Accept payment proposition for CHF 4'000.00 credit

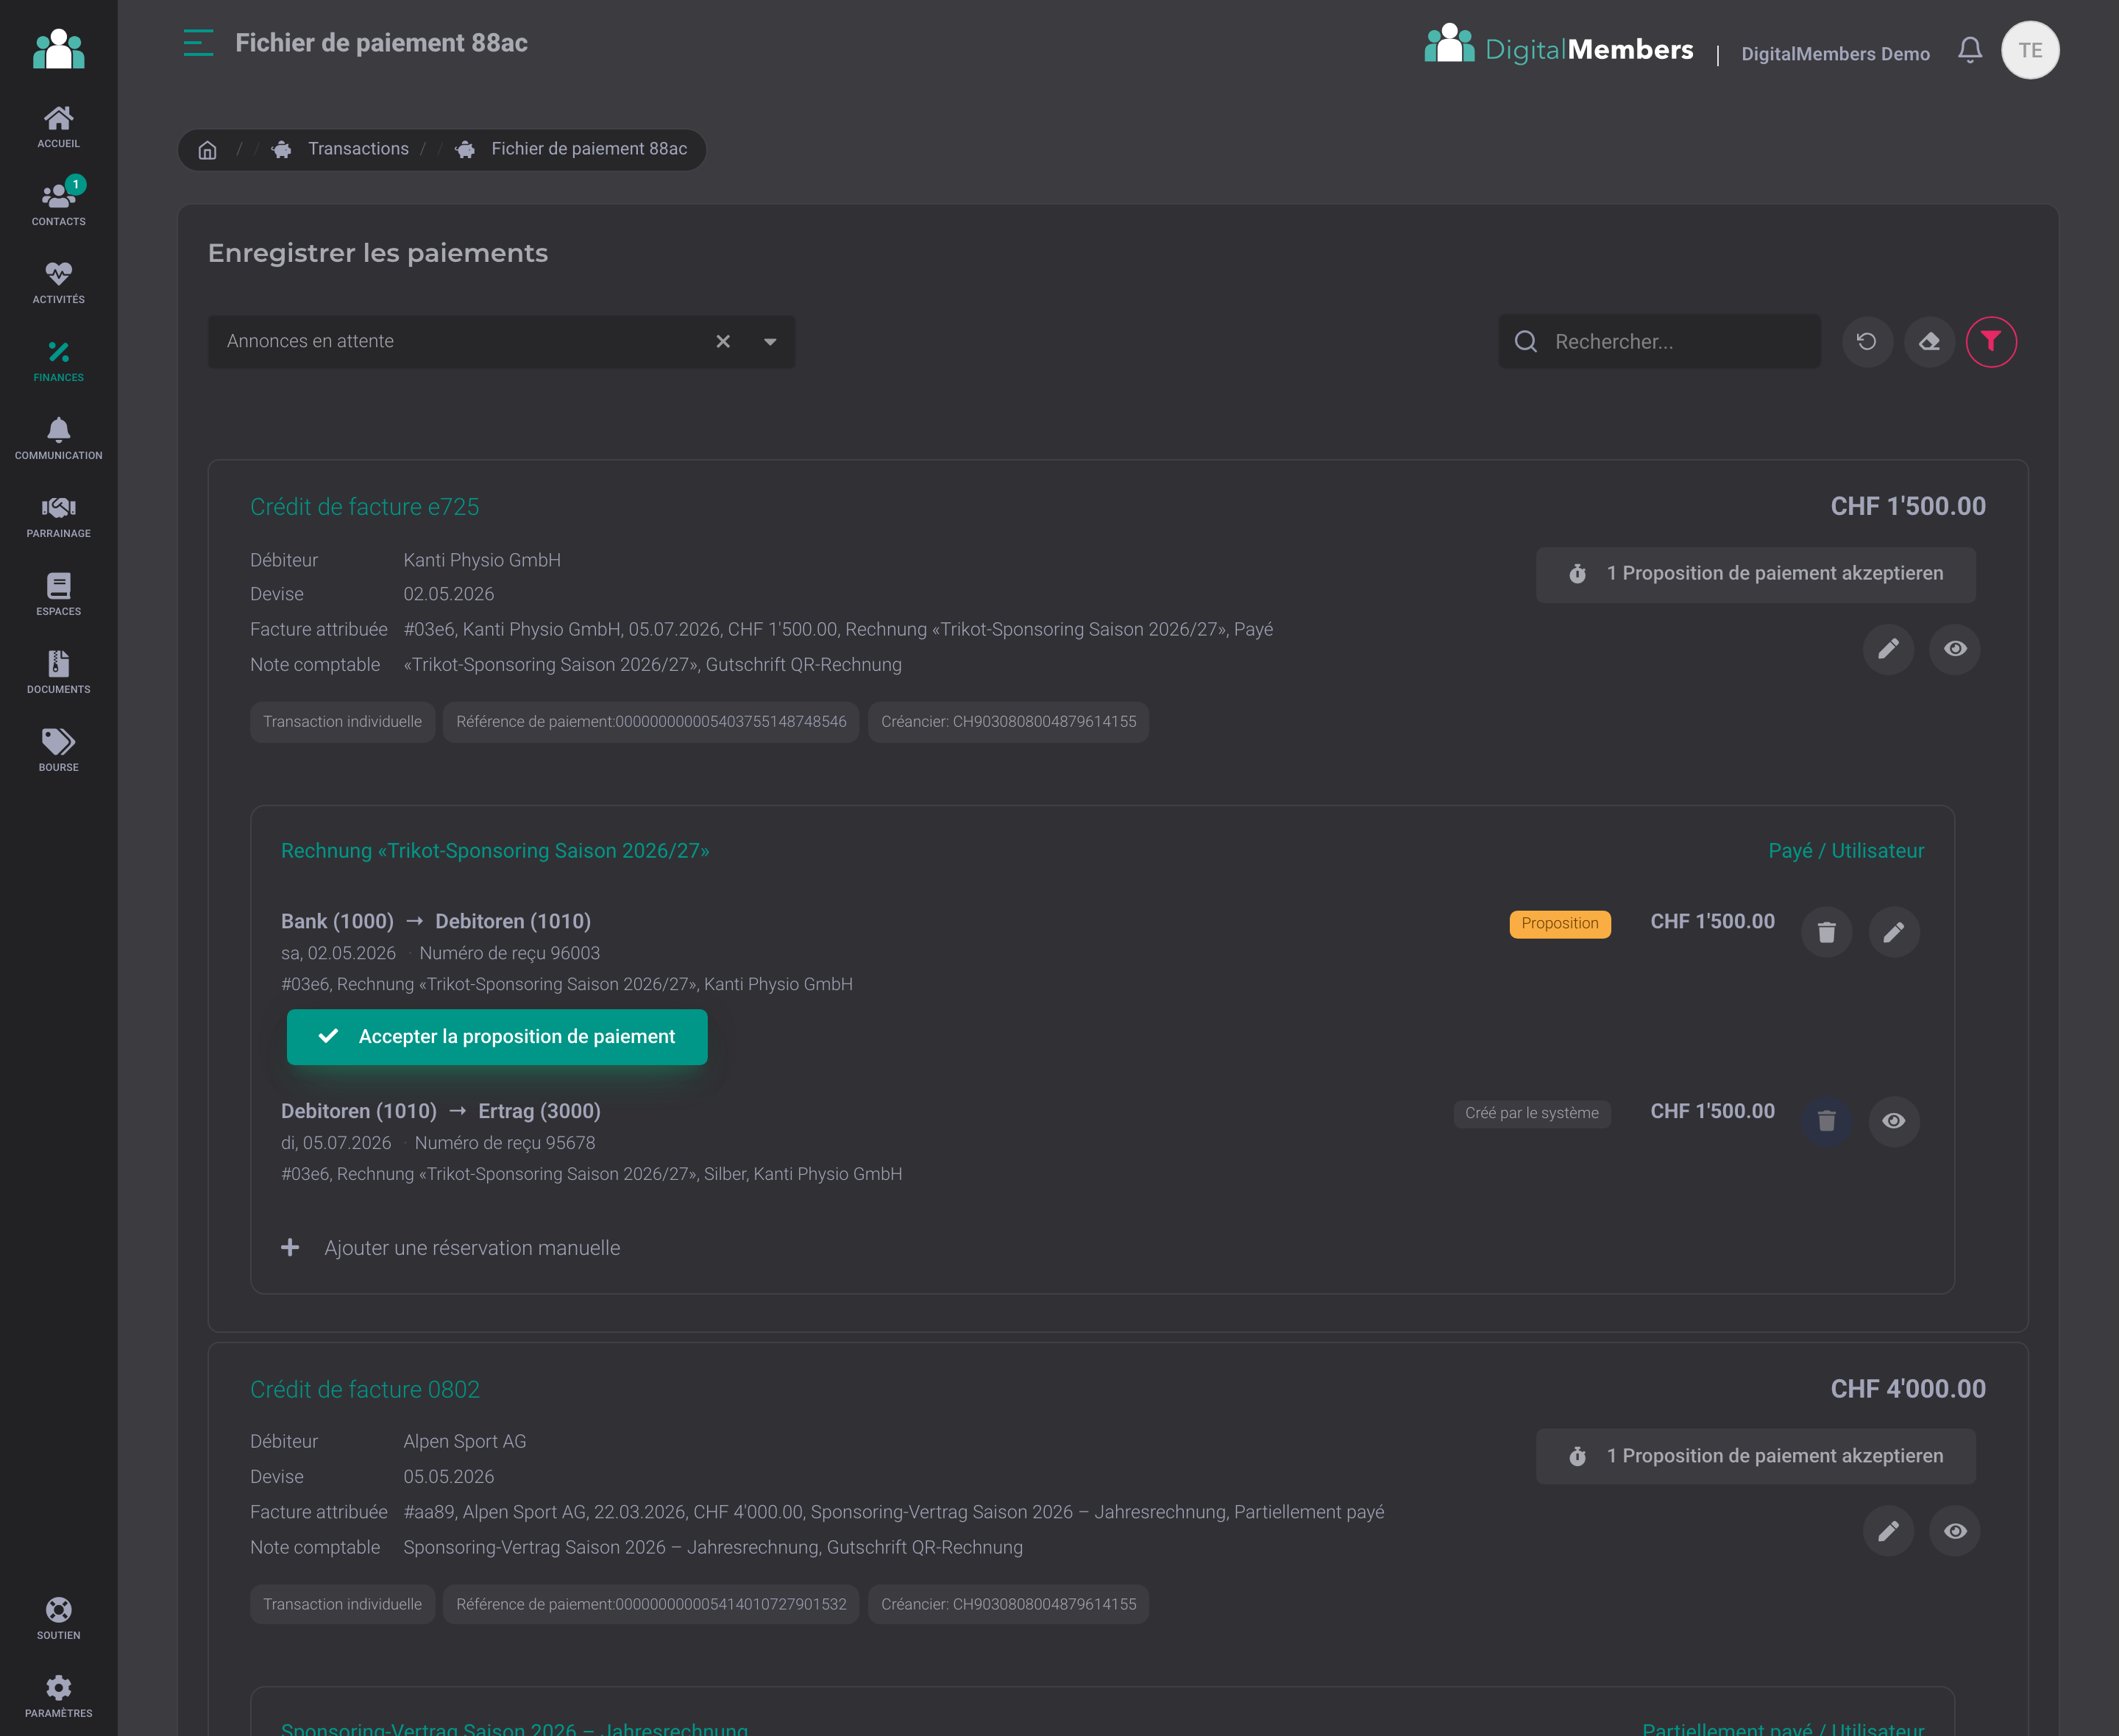click(x=1755, y=1457)
